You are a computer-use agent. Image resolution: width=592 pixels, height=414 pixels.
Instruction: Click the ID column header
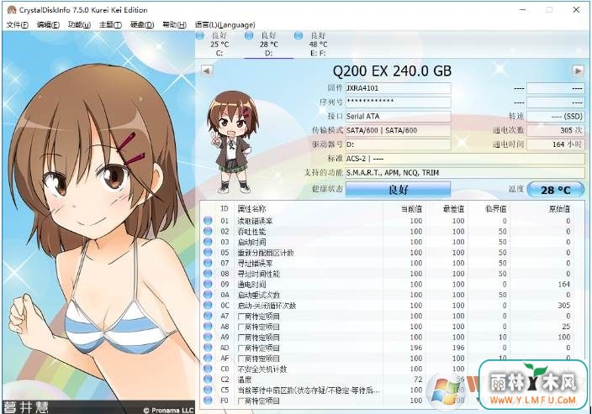pyautogui.click(x=225, y=208)
